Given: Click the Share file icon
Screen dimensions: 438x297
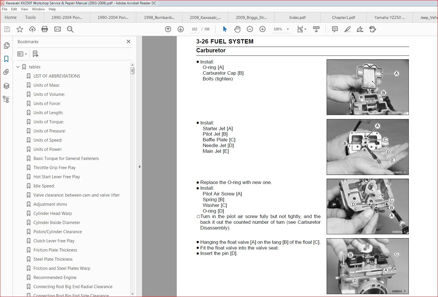Looking at the screenshot, I should [x=373, y=29].
